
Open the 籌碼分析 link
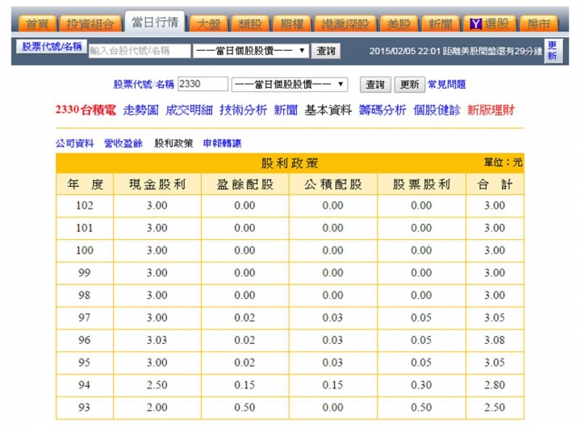[x=382, y=110]
